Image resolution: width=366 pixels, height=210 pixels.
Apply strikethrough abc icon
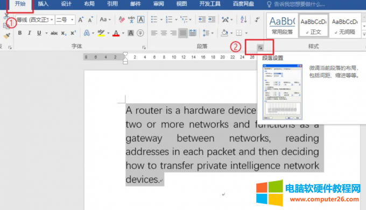pos(54,33)
